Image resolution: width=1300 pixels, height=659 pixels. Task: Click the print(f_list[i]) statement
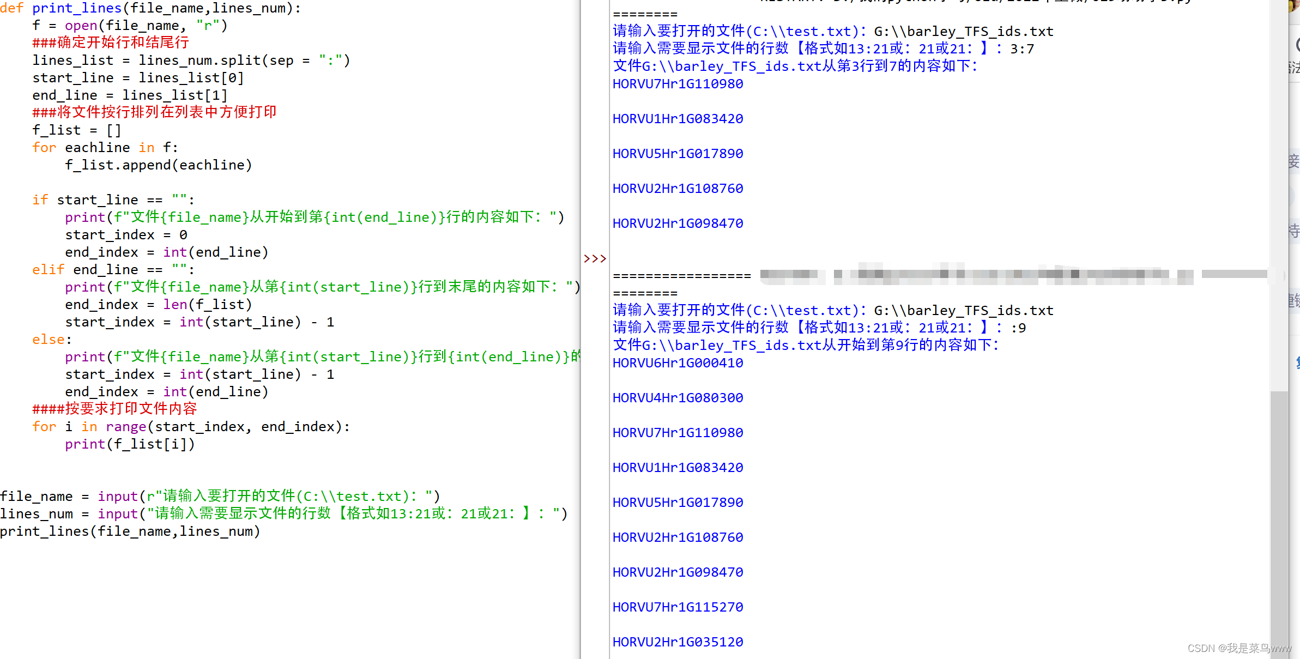tap(130, 444)
